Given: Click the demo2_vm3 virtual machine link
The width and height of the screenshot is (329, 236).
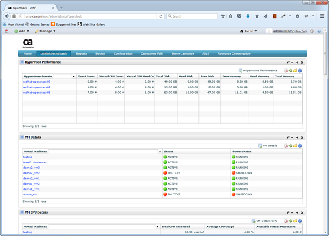Looking at the screenshot, I should [31, 168].
